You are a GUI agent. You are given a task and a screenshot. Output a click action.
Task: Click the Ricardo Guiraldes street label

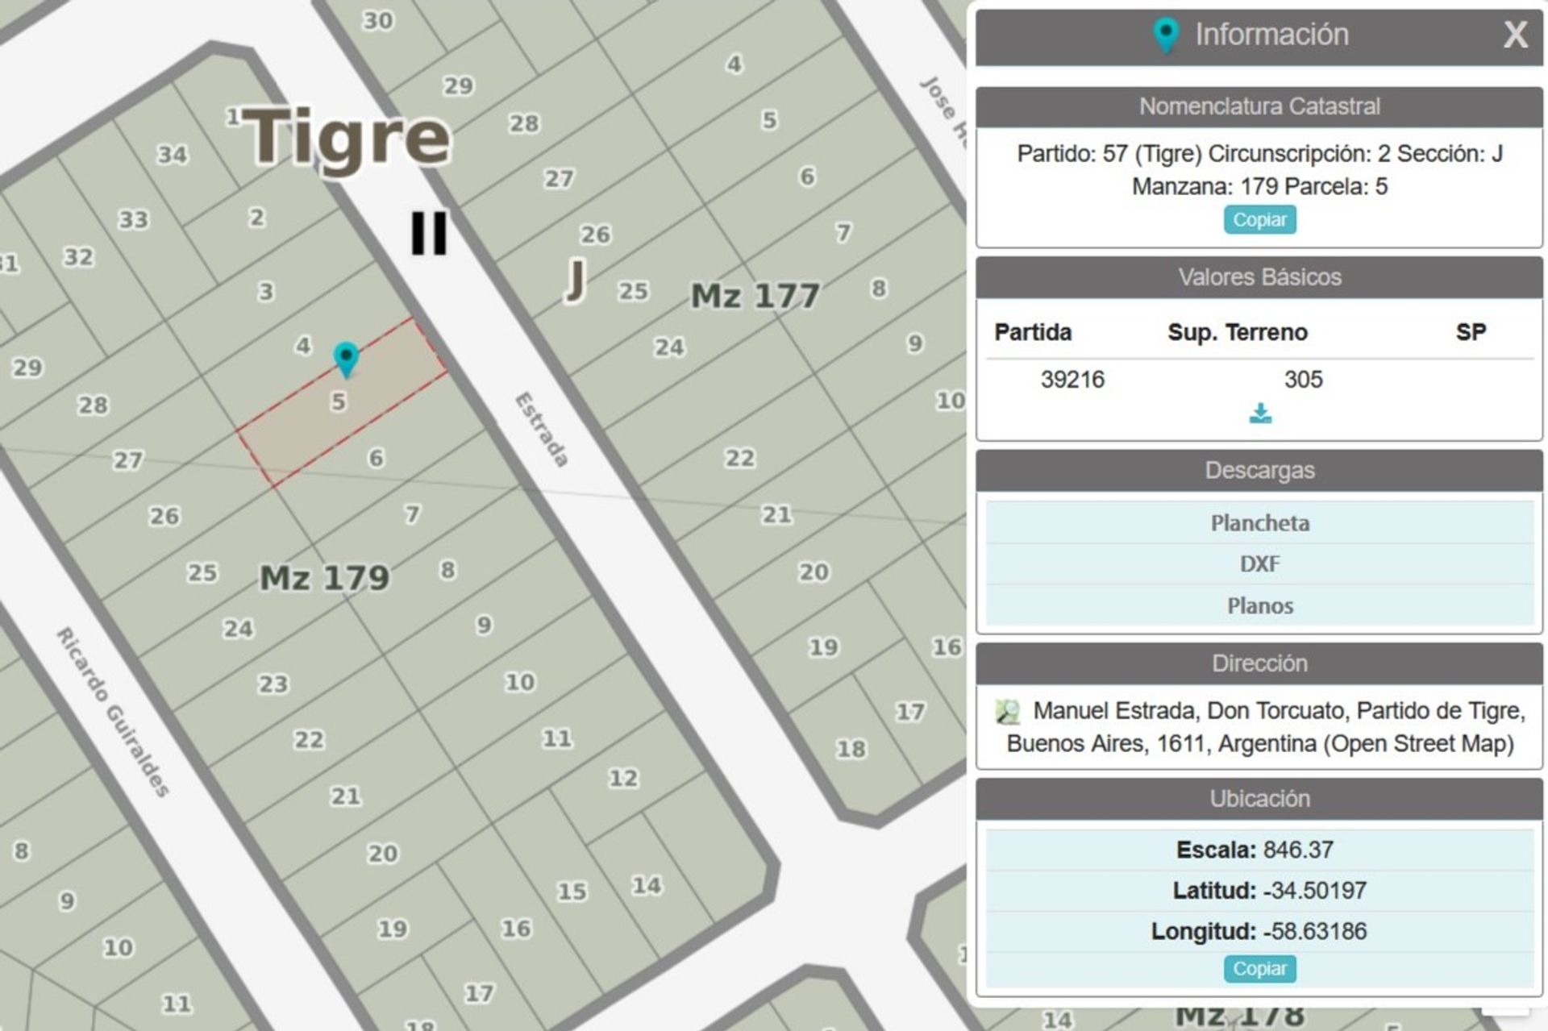click(x=113, y=712)
